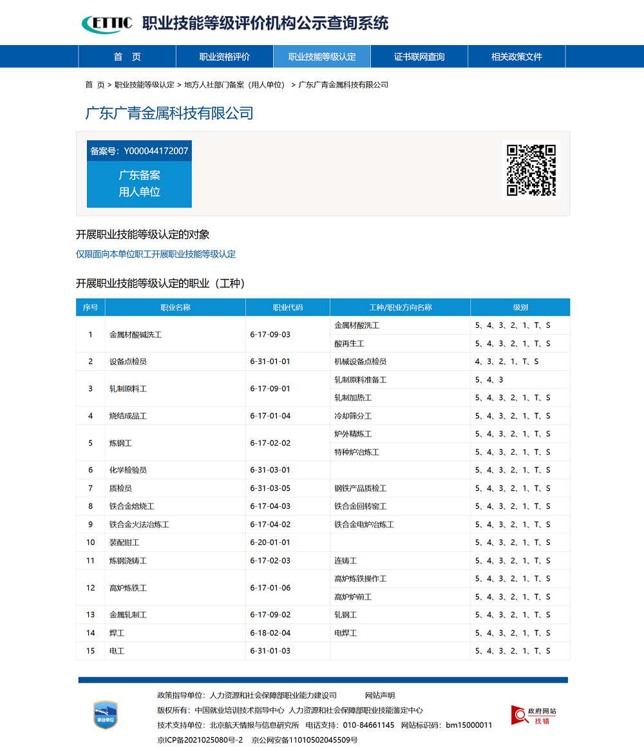Viewport: 644px width, 747px height.
Task: Click the 级别 column header
Action: coord(520,307)
